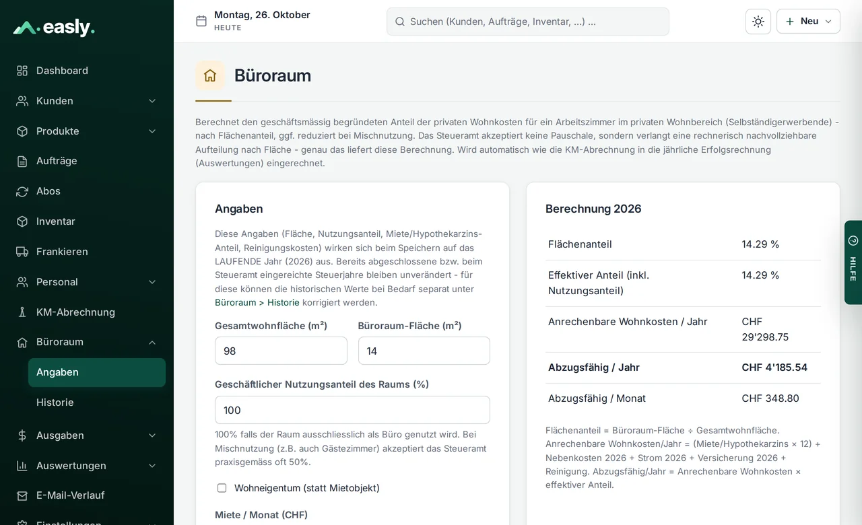Enable the Wohneigentum (statt Mietobjekt) checkbox
The height and width of the screenshot is (525, 862).
point(222,488)
